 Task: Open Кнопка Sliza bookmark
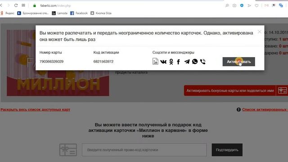[101, 13]
